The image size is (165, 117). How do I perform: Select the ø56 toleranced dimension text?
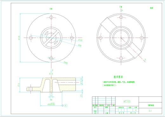coord(51,104)
